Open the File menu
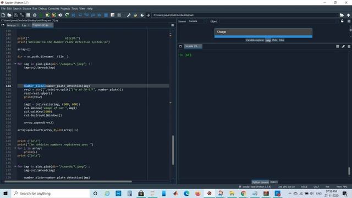 click(3, 9)
